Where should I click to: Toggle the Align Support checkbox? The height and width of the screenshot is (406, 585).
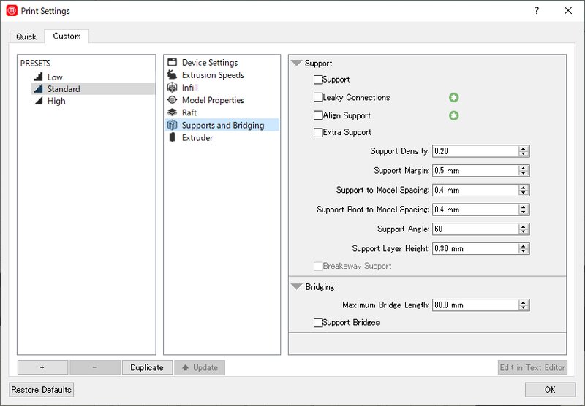pos(318,115)
